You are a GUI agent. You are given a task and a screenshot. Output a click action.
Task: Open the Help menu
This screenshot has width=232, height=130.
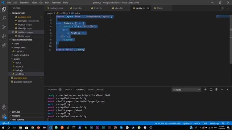click(66, 3)
